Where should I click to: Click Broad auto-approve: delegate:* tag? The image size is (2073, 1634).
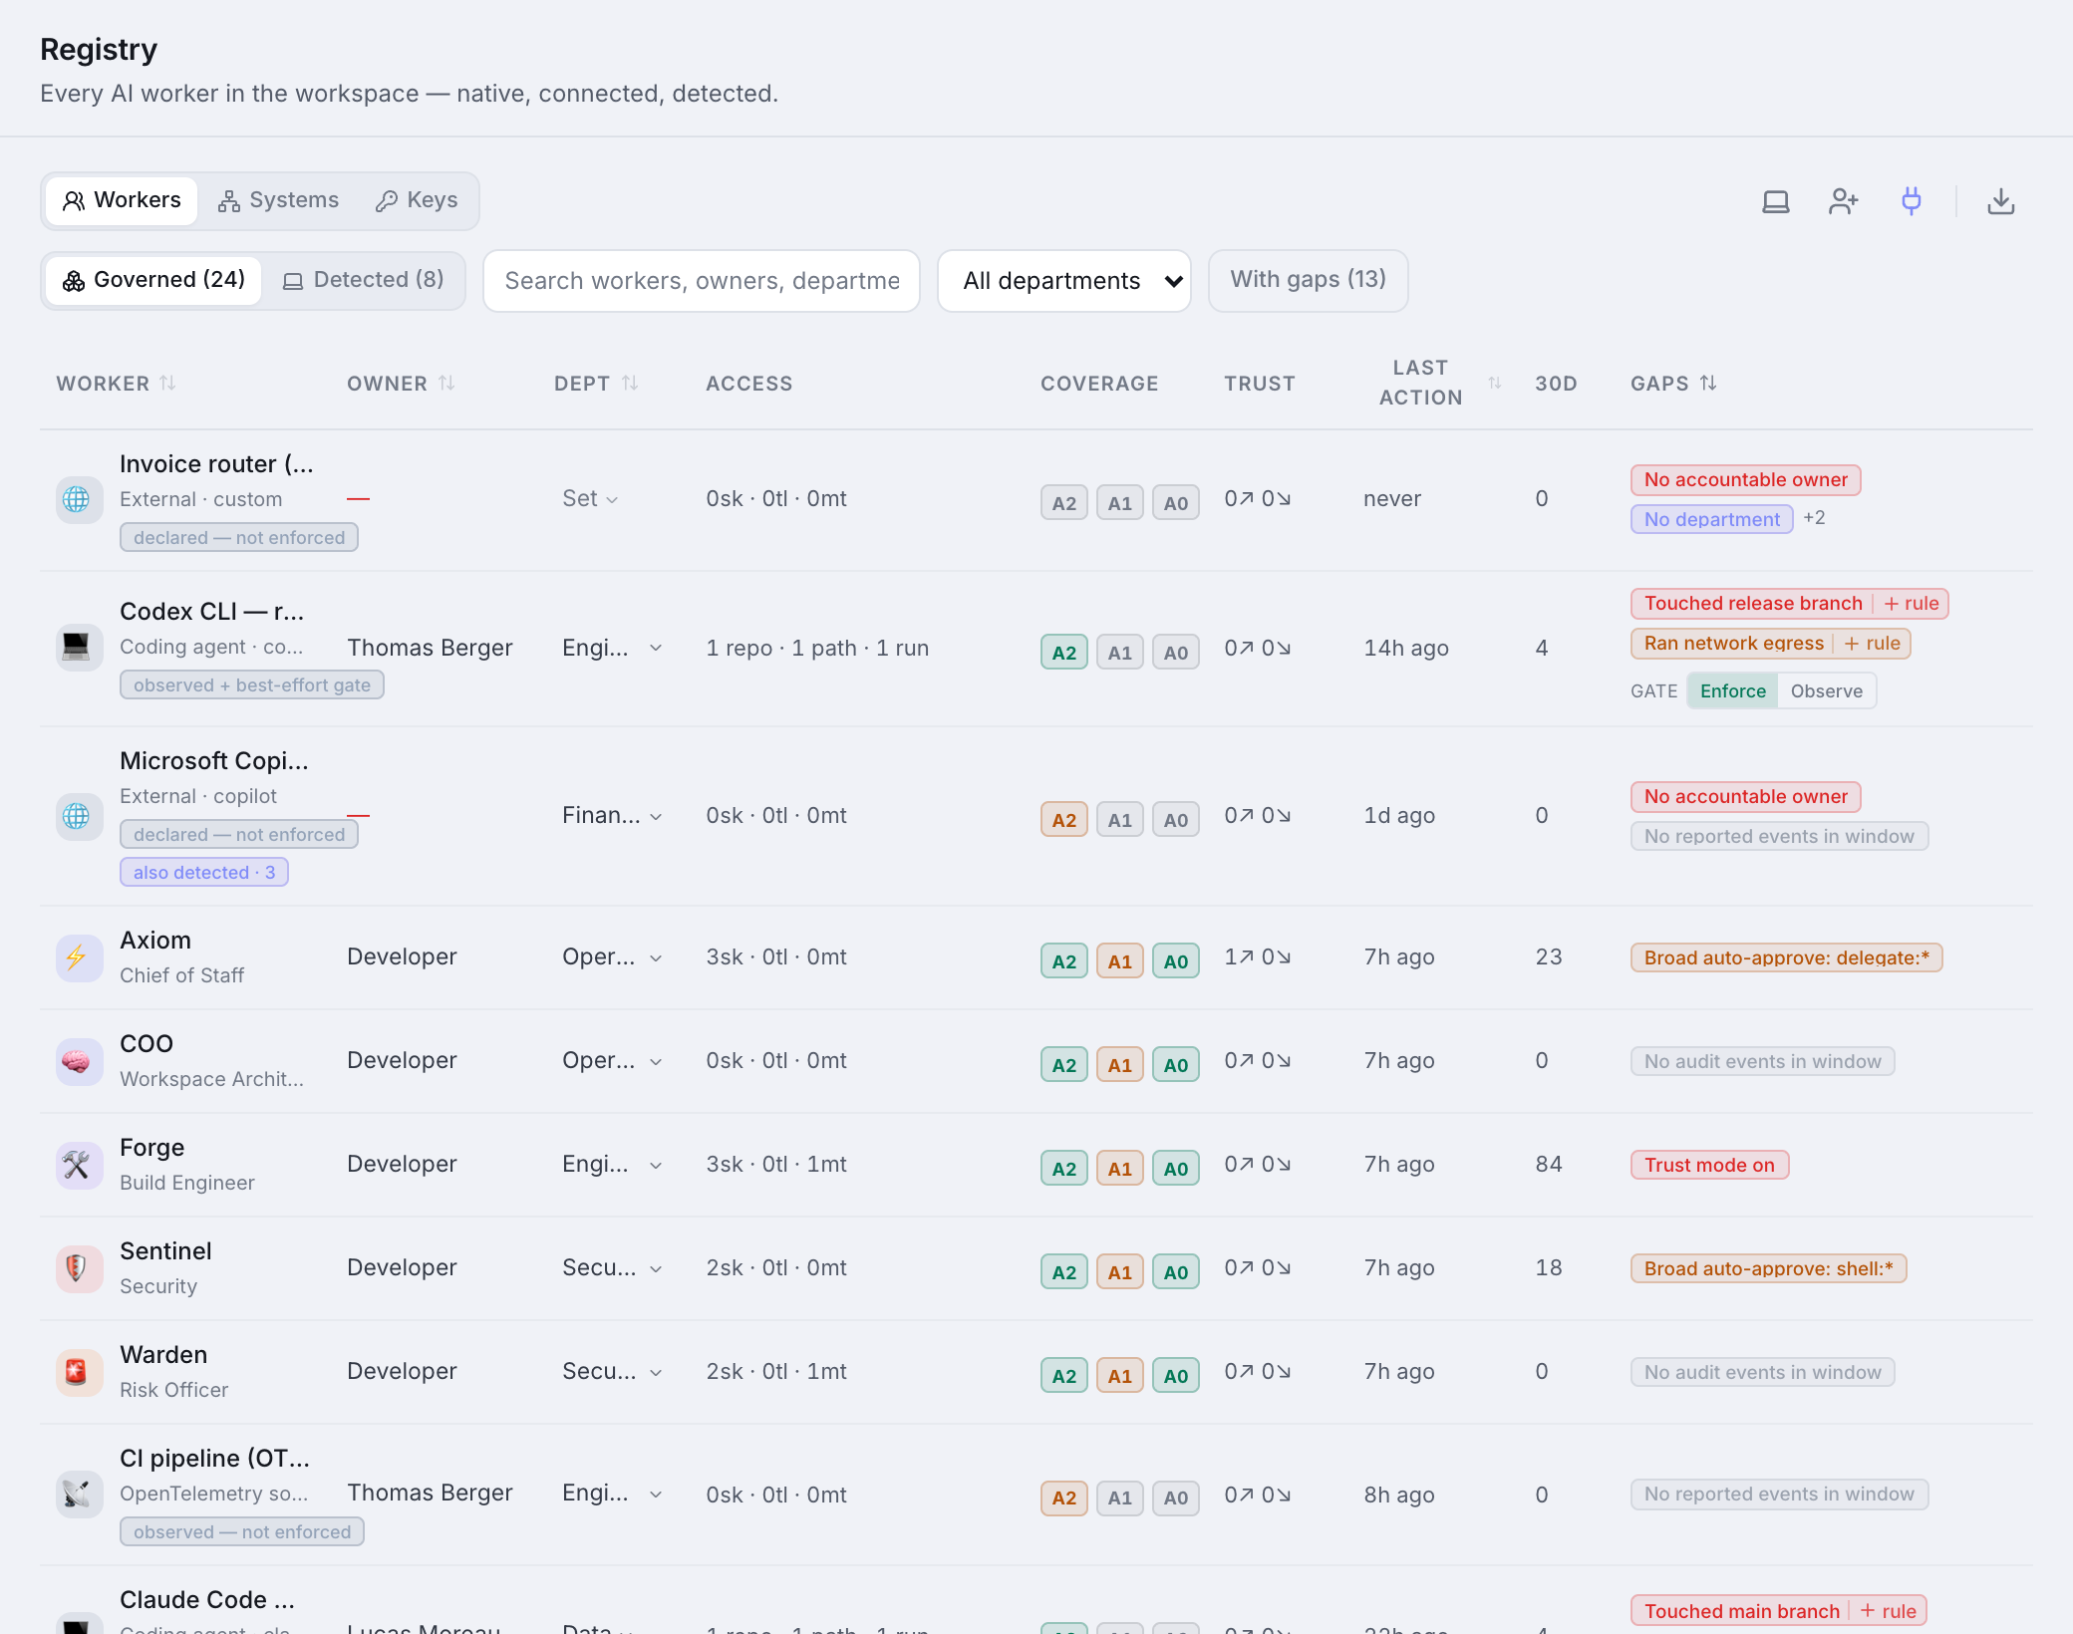[1787, 957]
